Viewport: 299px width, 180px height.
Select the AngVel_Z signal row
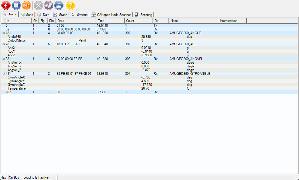(149, 70)
